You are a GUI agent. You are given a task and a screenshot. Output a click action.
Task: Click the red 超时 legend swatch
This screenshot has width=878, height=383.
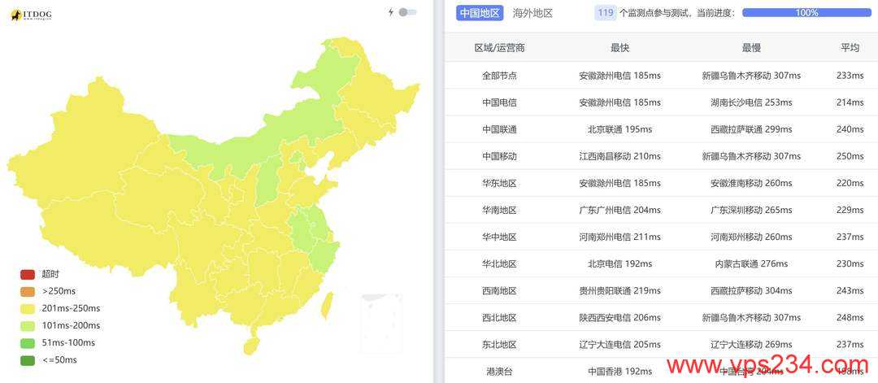[28, 274]
